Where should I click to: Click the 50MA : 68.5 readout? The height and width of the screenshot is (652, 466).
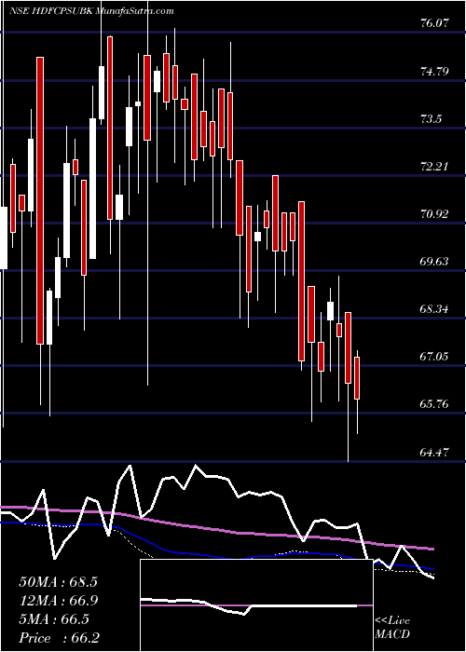(x=58, y=582)
